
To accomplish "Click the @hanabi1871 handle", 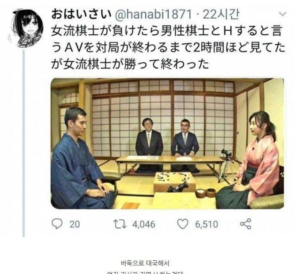I will (x=153, y=15).
